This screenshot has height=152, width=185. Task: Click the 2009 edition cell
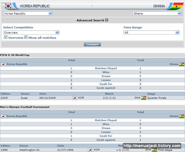(x=4, y=98)
